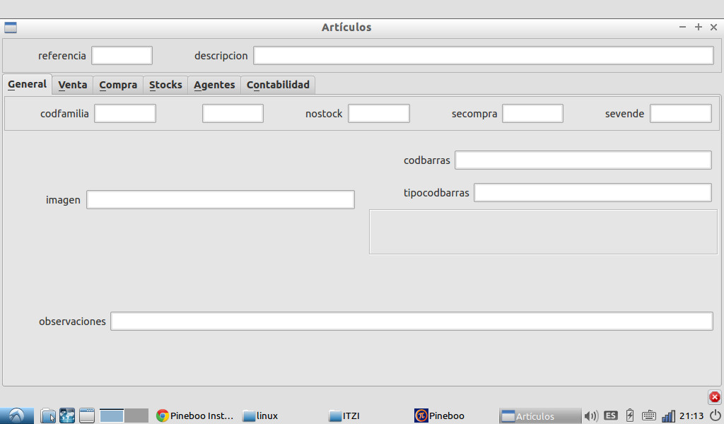Open the Compra tab
Image resolution: width=724 pixels, height=424 pixels.
118,85
